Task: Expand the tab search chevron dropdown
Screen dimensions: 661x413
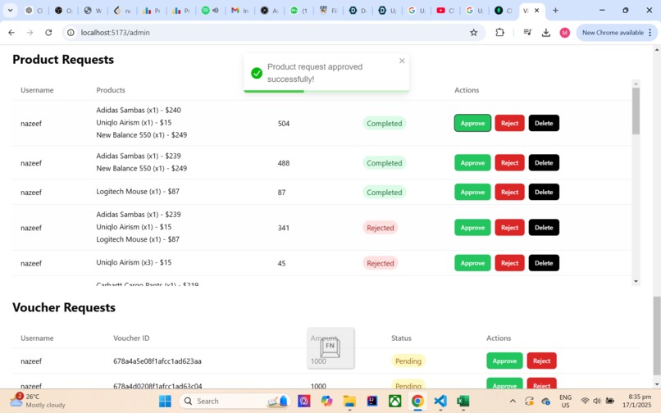Action: (x=10, y=11)
